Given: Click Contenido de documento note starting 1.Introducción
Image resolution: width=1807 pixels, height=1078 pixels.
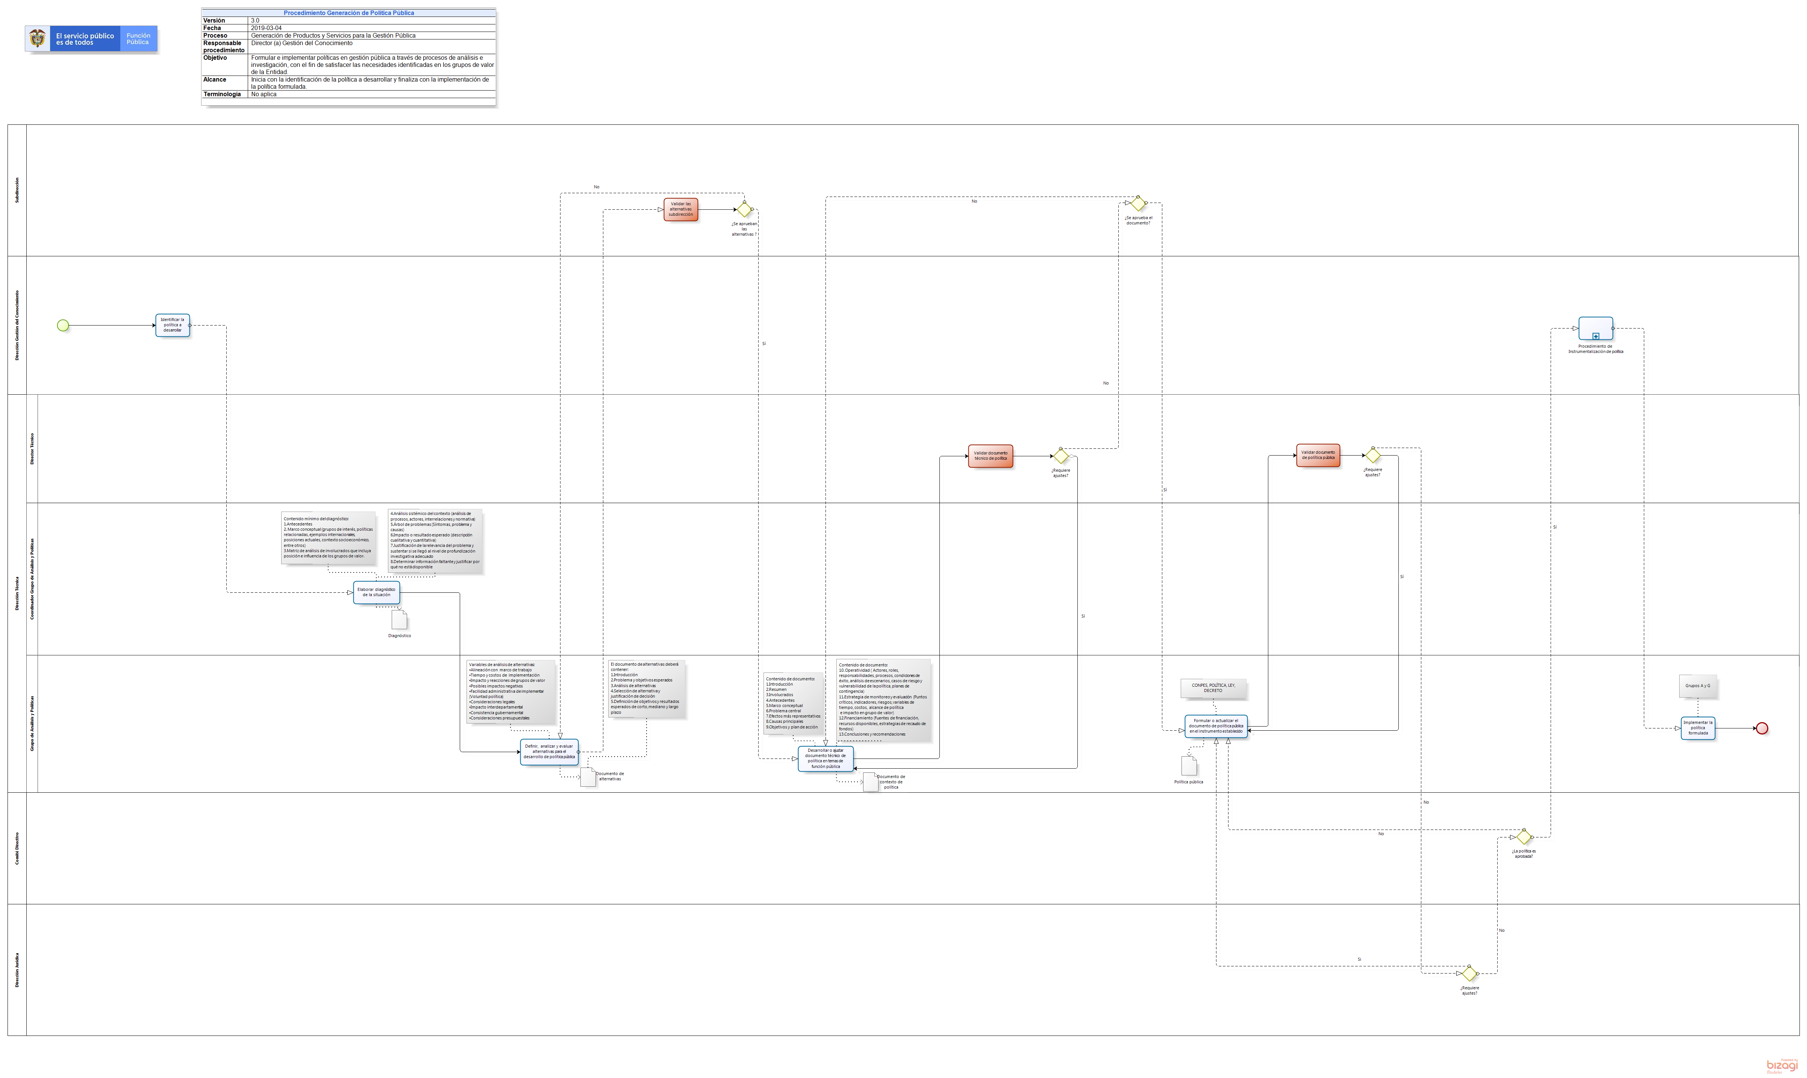Looking at the screenshot, I should click(x=793, y=703).
